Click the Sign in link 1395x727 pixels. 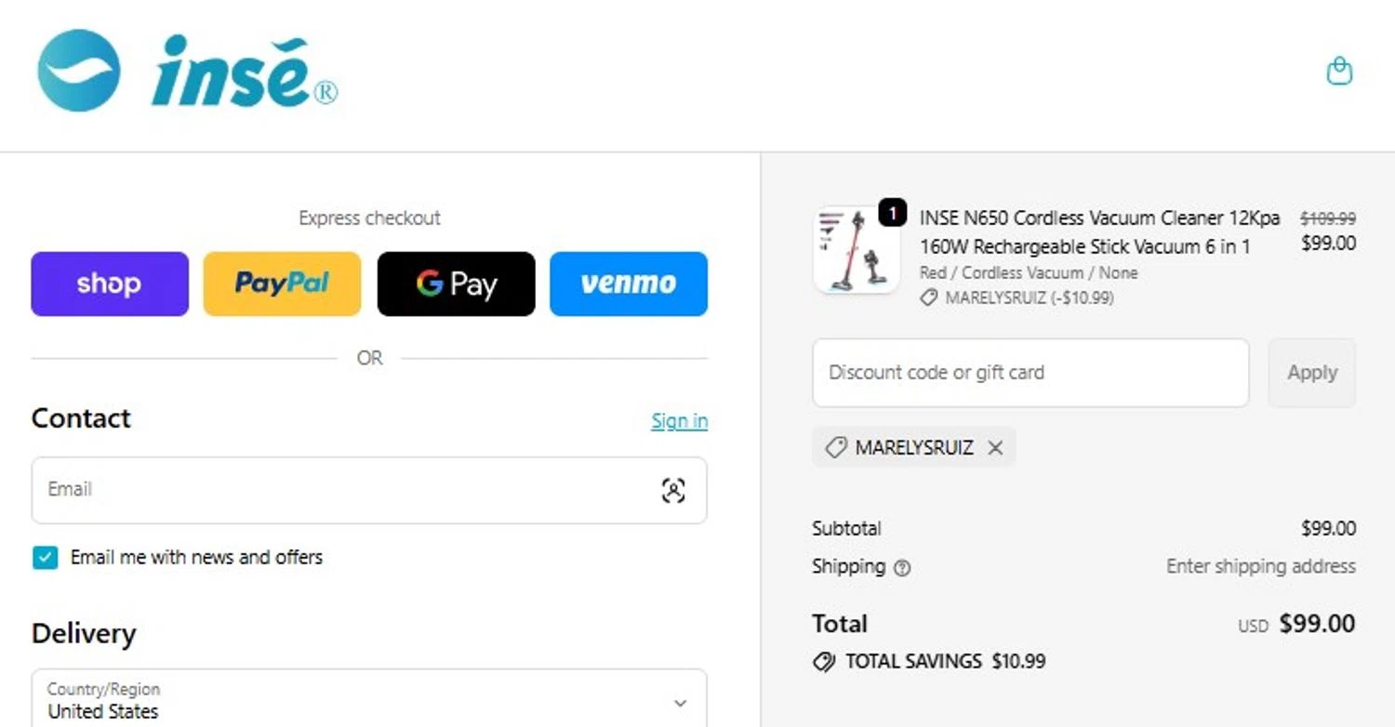[x=679, y=421]
